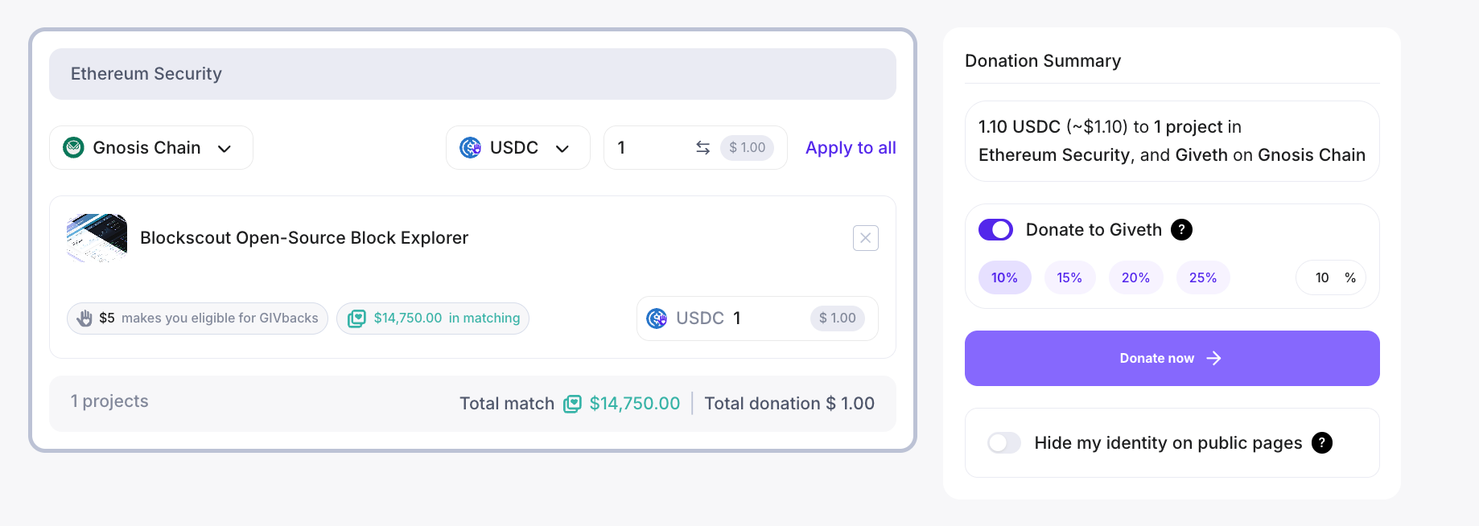Toggle off Donate to Giveth switch
This screenshot has width=1479, height=526.
point(995,230)
